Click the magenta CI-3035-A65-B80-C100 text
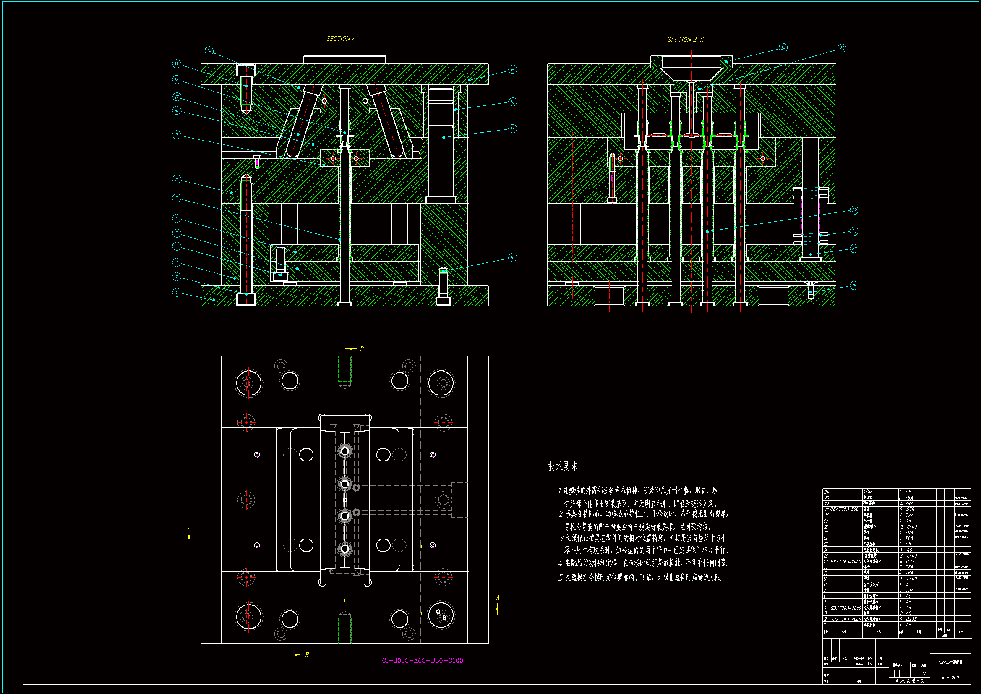 click(x=422, y=660)
